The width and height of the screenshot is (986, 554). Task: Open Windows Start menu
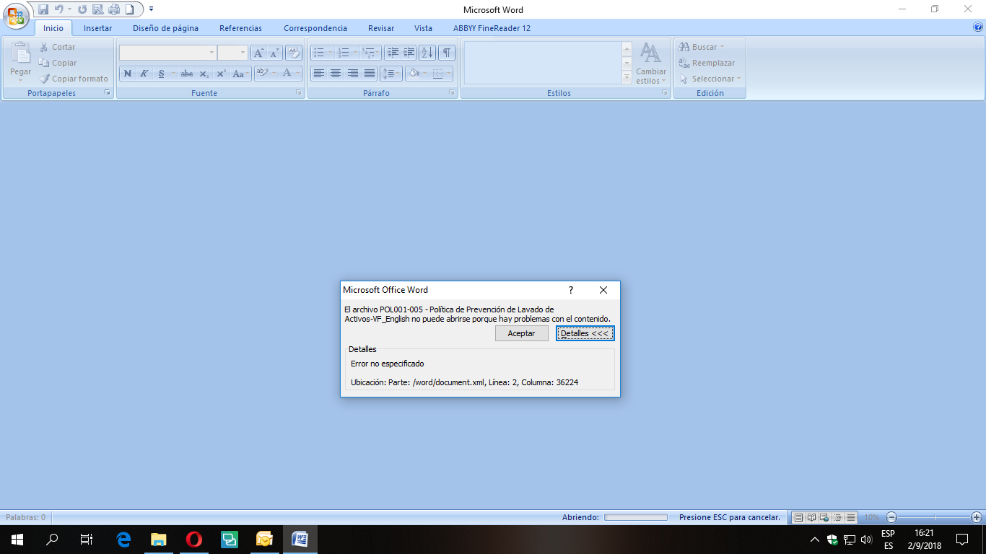[x=17, y=539]
